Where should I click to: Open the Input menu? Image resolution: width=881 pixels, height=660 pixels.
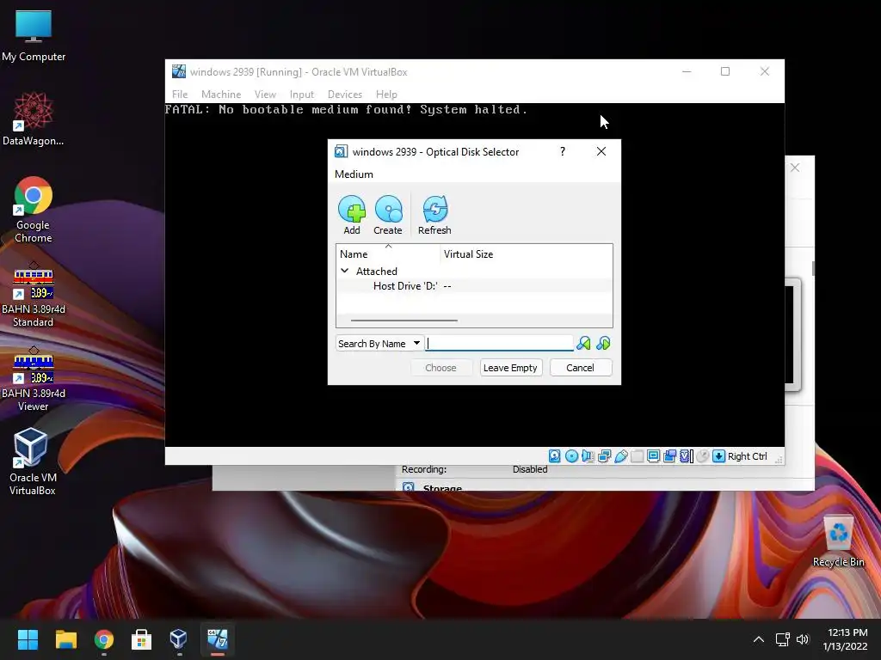point(302,95)
